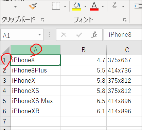This screenshot has width=142, height=130.
Task: Click the formula bar Cancel X icon
Action: coord(64,35)
